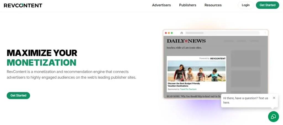The width and height of the screenshot is (283, 125).
Task: Click the MAXIMIZE YOUR heading
Action: (42, 53)
